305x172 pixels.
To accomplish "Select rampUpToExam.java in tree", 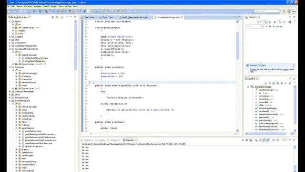I will point(33,147).
